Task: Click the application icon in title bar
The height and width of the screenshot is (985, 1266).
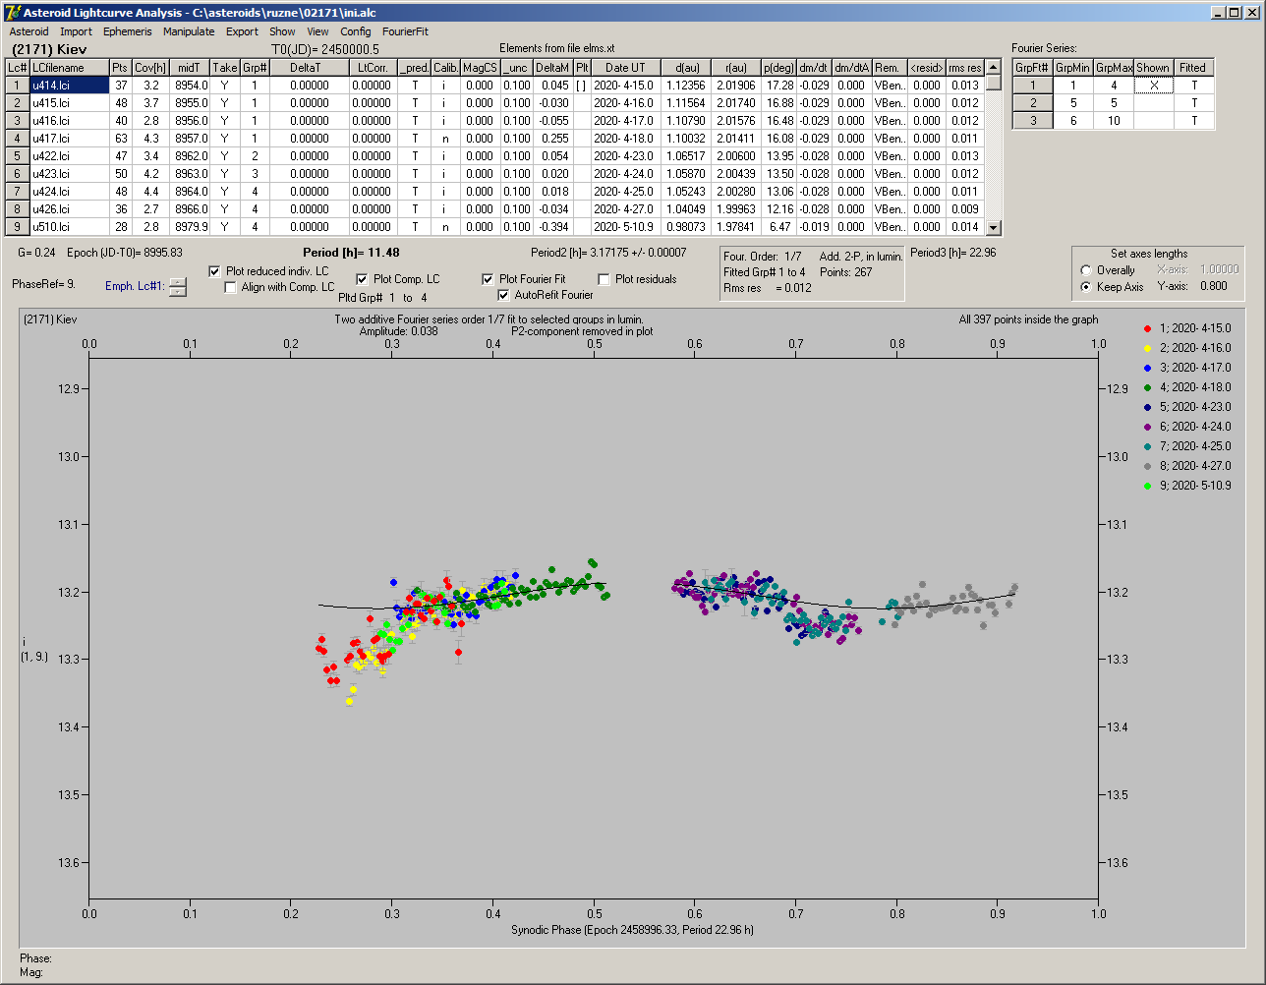Action: coord(13,13)
